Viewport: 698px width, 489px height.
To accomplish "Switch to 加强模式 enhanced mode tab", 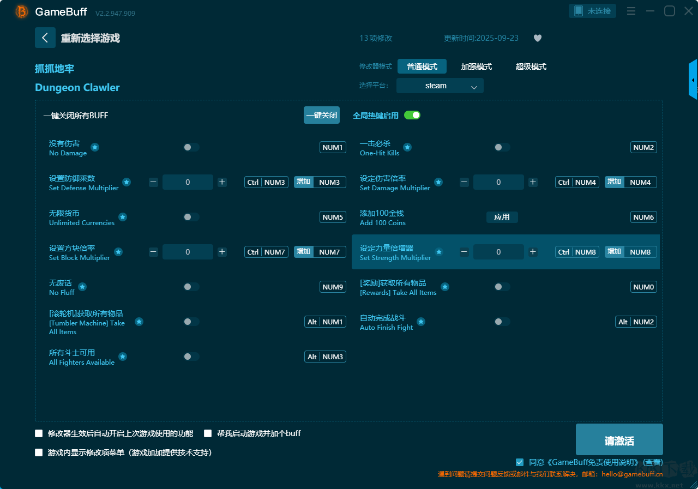I will (x=476, y=67).
